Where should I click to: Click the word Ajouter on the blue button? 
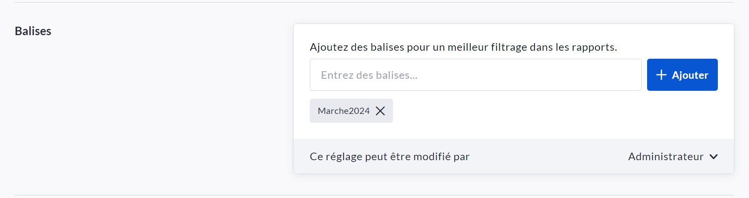pos(690,75)
